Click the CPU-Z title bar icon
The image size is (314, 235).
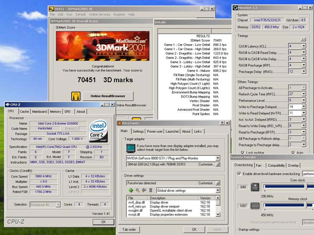[7, 104]
